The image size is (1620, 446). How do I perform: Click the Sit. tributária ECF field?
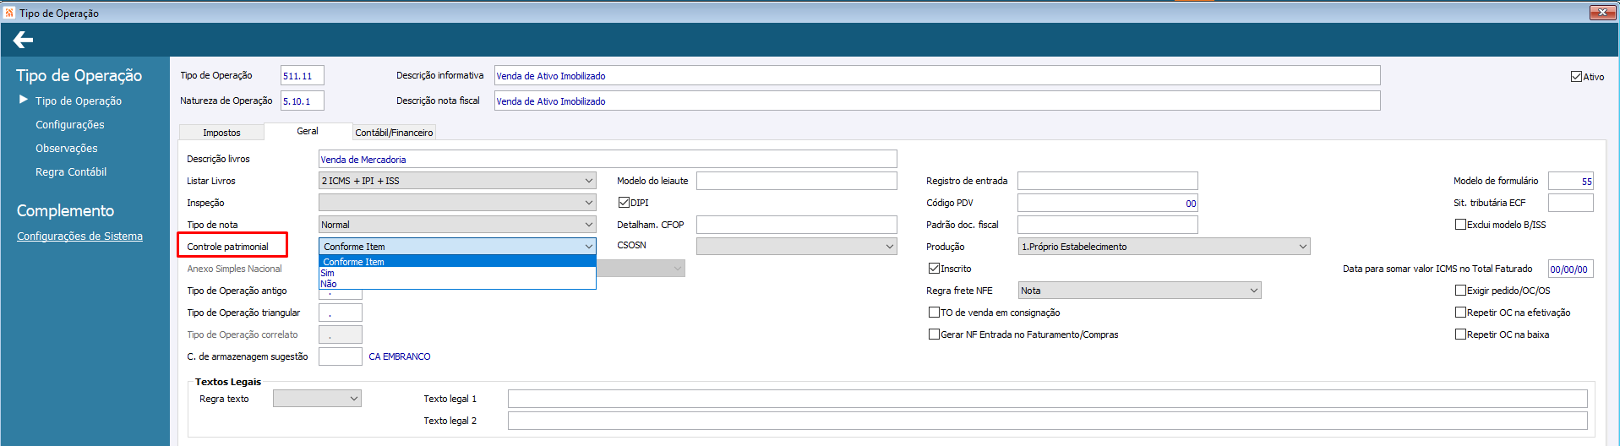point(1571,203)
